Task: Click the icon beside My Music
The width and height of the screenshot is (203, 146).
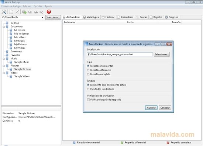Action: pyautogui.click(x=11, y=41)
